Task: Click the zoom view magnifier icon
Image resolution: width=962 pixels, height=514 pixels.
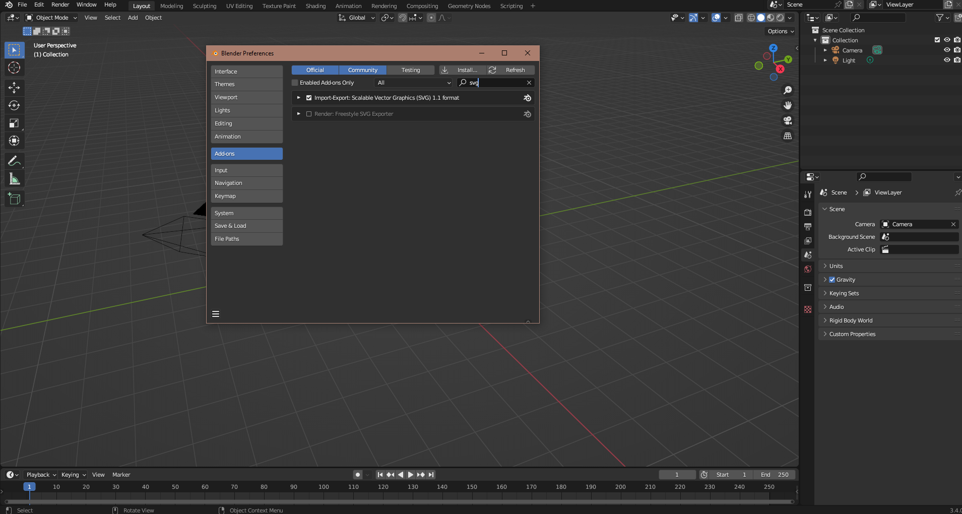Action: [x=788, y=90]
